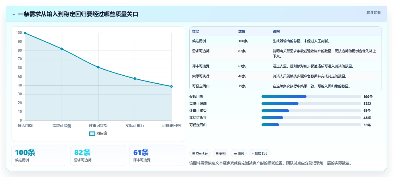The image size is (393, 177).
Task: Click the 可稳定回归 table row name
Action: (201, 86)
